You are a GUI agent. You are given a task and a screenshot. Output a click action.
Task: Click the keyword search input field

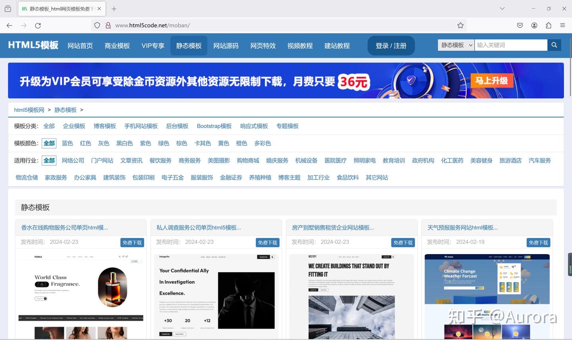[x=510, y=45]
